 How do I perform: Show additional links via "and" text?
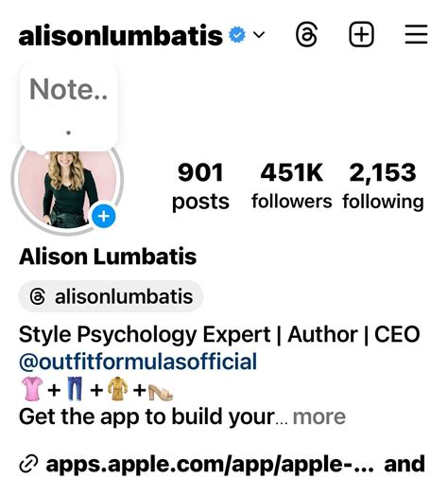point(405,464)
